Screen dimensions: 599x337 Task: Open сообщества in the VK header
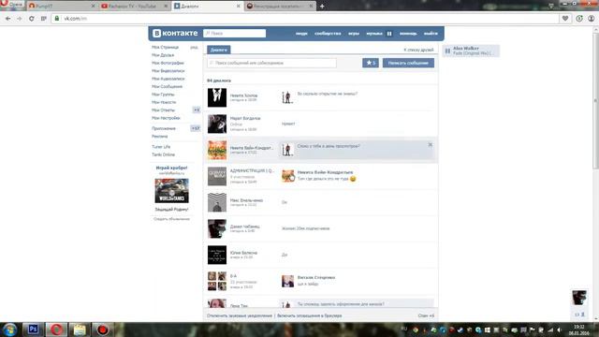tap(328, 34)
